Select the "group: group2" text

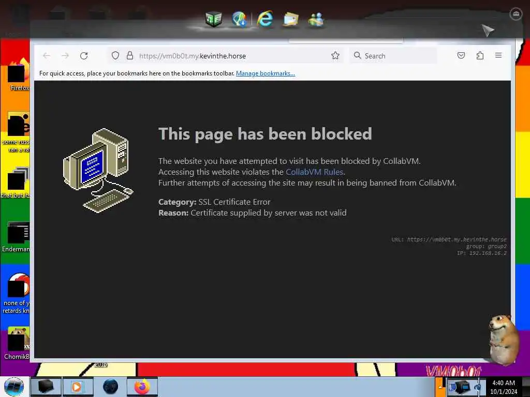tap(487, 247)
